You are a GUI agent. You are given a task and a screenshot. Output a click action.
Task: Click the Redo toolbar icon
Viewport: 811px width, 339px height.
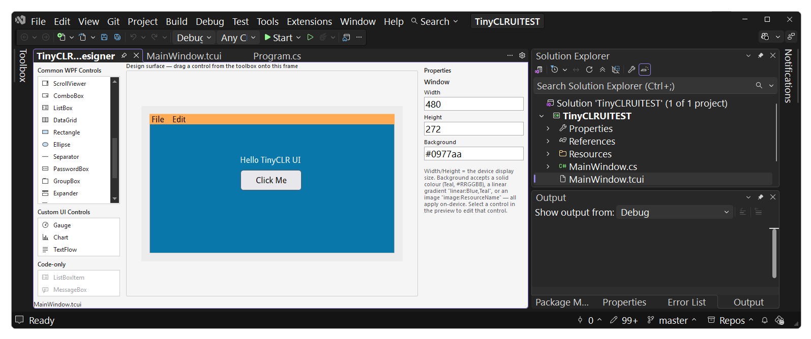[155, 37]
